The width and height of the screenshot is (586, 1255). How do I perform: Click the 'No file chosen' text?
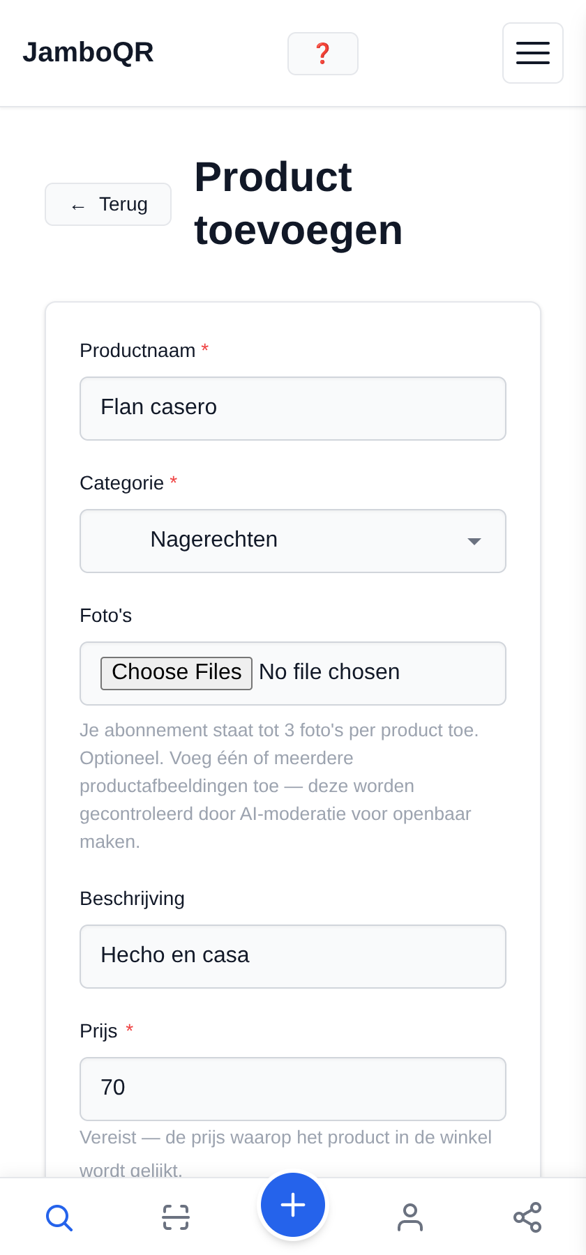[x=329, y=672]
